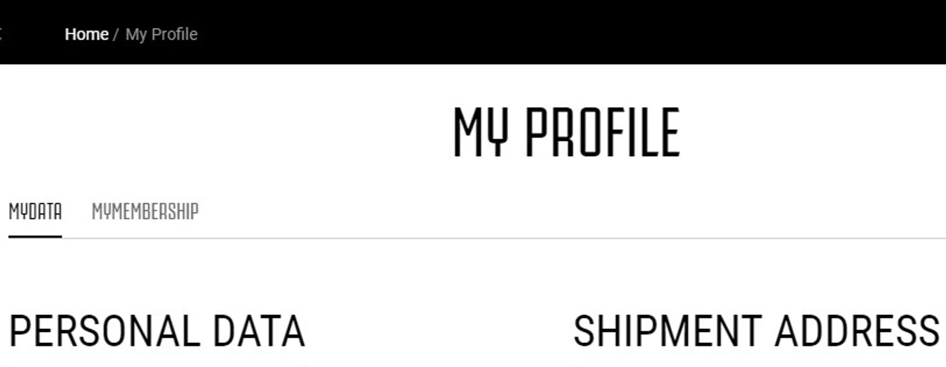Click the large MY PROFILE page title
The width and height of the screenshot is (946, 367).
566,133
